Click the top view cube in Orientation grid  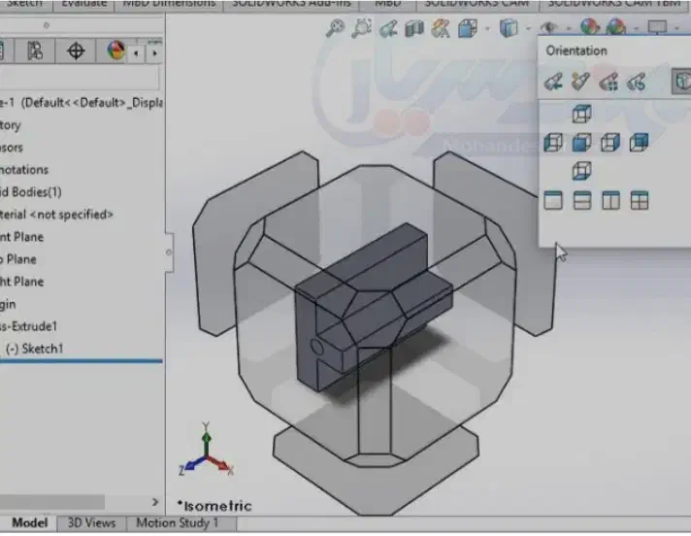pyautogui.click(x=581, y=115)
